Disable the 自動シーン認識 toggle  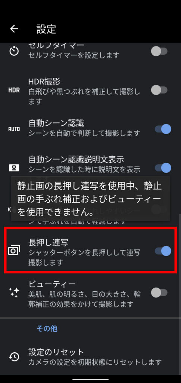[x=163, y=129]
